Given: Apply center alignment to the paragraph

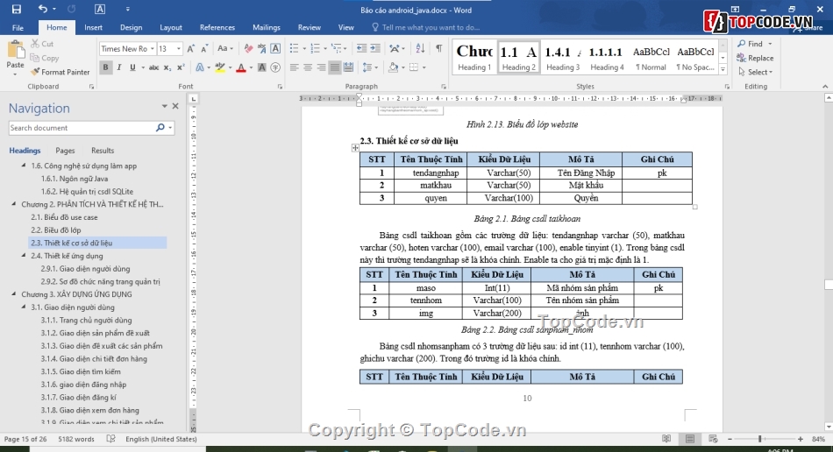Looking at the screenshot, I should pos(308,67).
